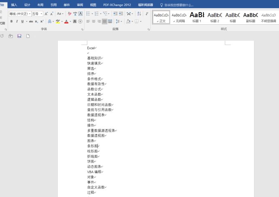Screen dimensions: 279x197
Task: Click the bullet list icon
Action: click(87, 14)
